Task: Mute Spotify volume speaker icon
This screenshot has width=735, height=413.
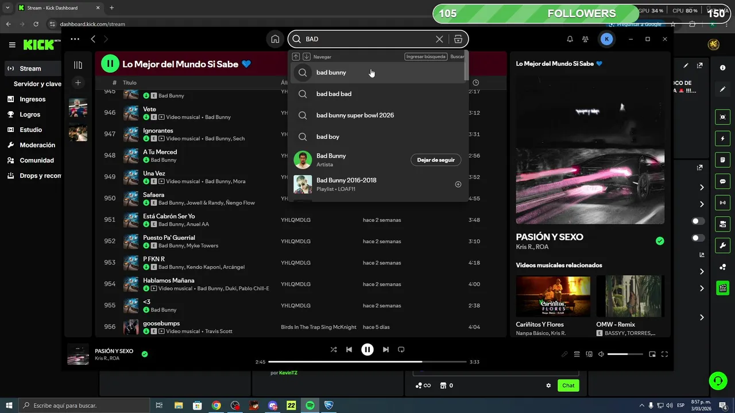Action: tap(601, 354)
